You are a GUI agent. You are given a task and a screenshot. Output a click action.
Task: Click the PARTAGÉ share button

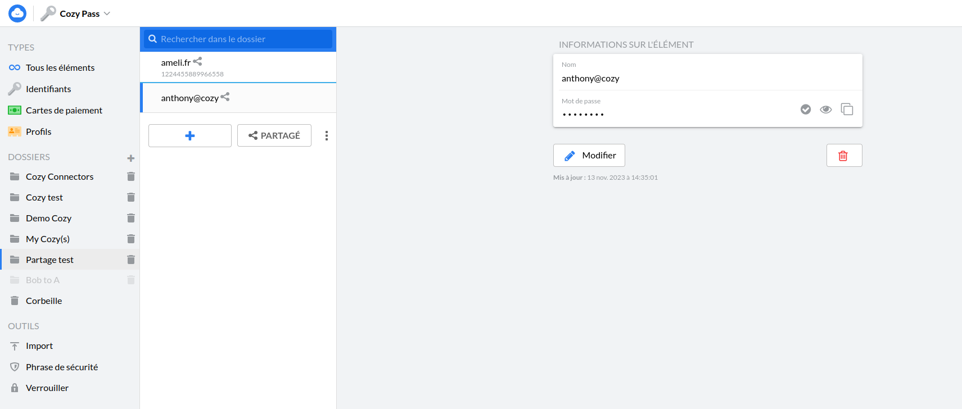274,135
